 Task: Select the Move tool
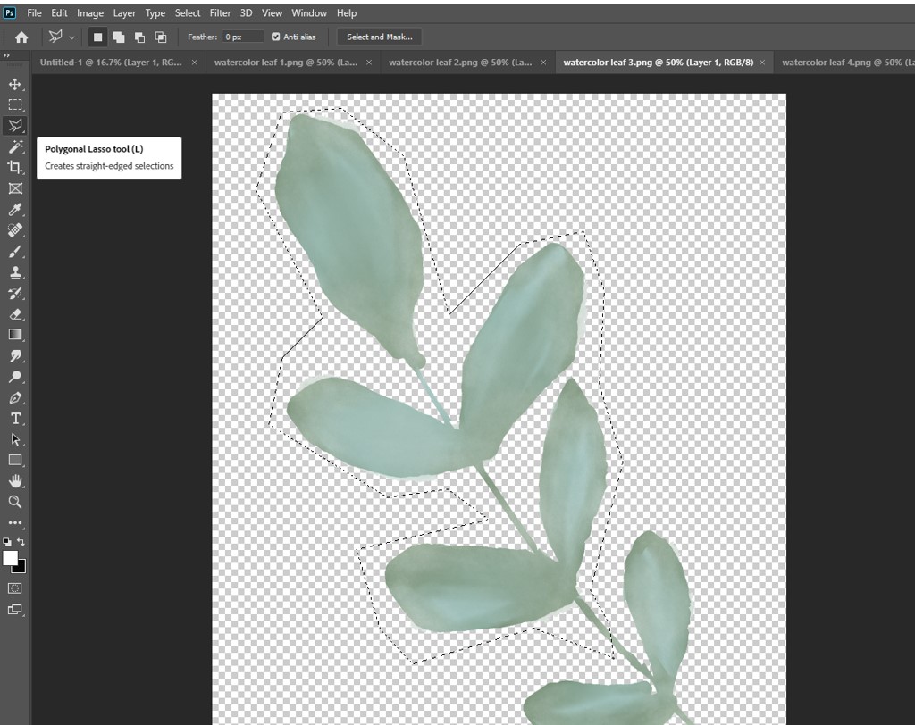tap(15, 84)
